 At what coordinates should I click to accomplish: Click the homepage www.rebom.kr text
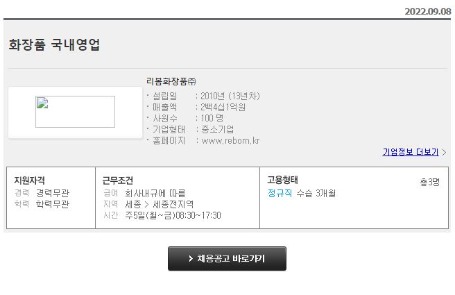(230, 140)
